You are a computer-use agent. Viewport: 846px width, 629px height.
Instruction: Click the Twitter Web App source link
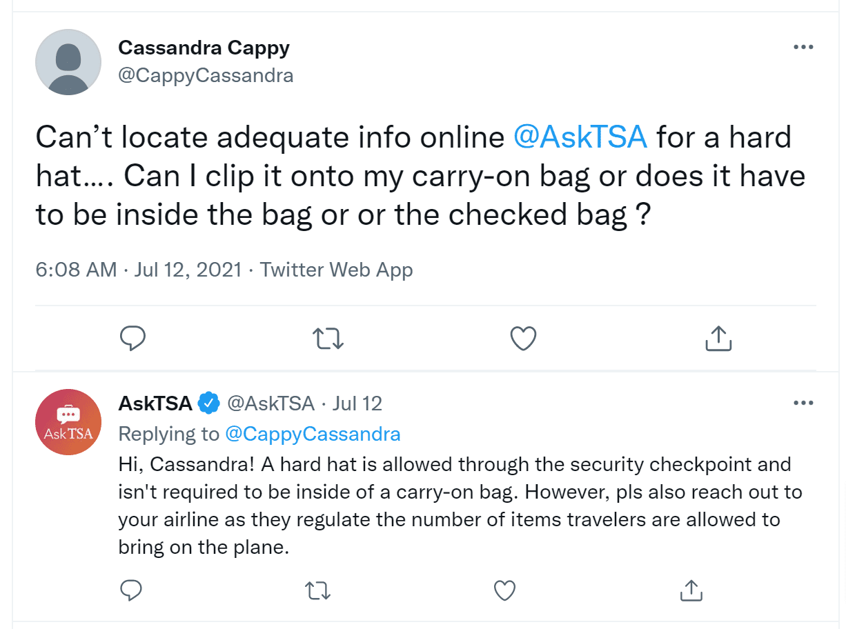336,270
